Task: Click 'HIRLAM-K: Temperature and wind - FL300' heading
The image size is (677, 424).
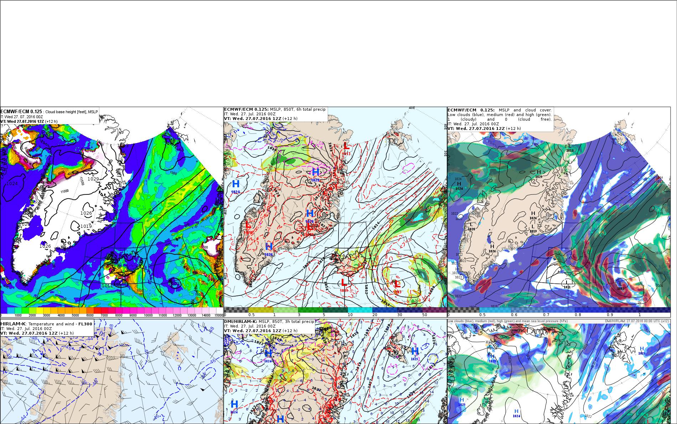Action: [47, 324]
